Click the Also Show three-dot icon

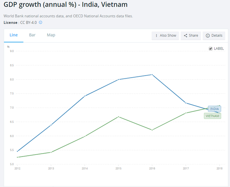pos(156,35)
